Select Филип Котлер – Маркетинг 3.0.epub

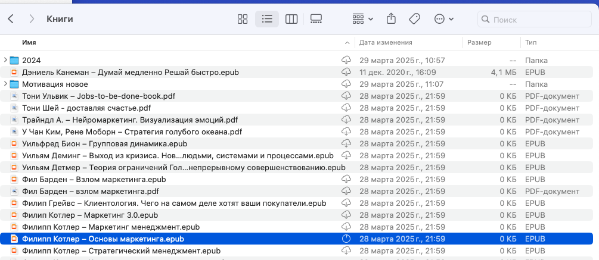[x=90, y=215]
